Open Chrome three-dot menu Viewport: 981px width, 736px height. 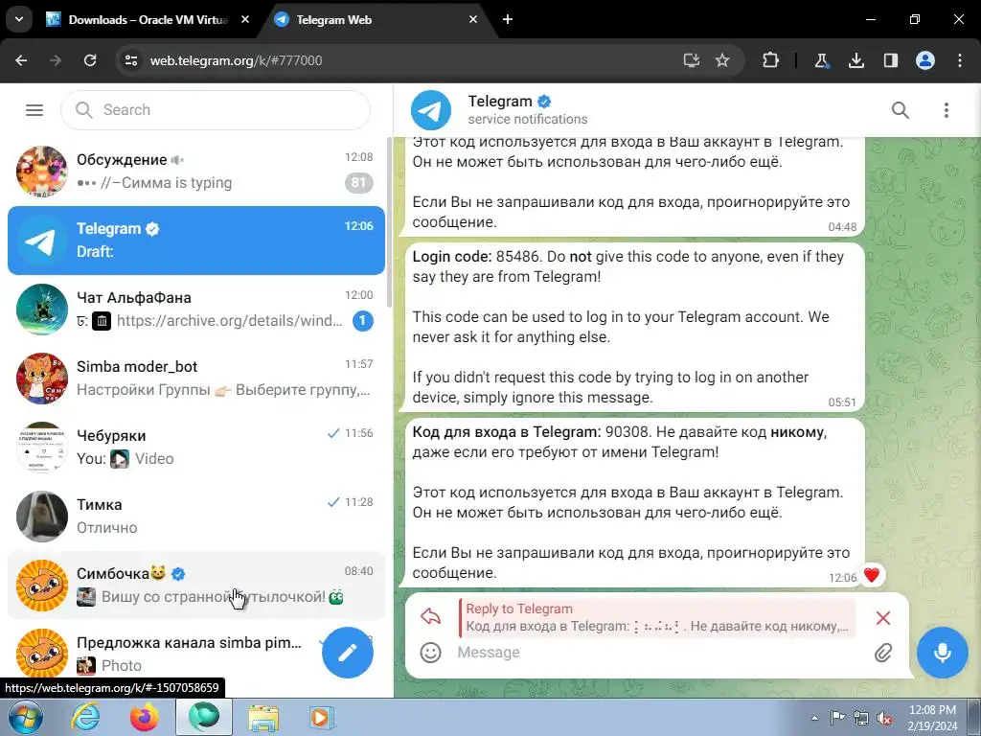point(960,60)
